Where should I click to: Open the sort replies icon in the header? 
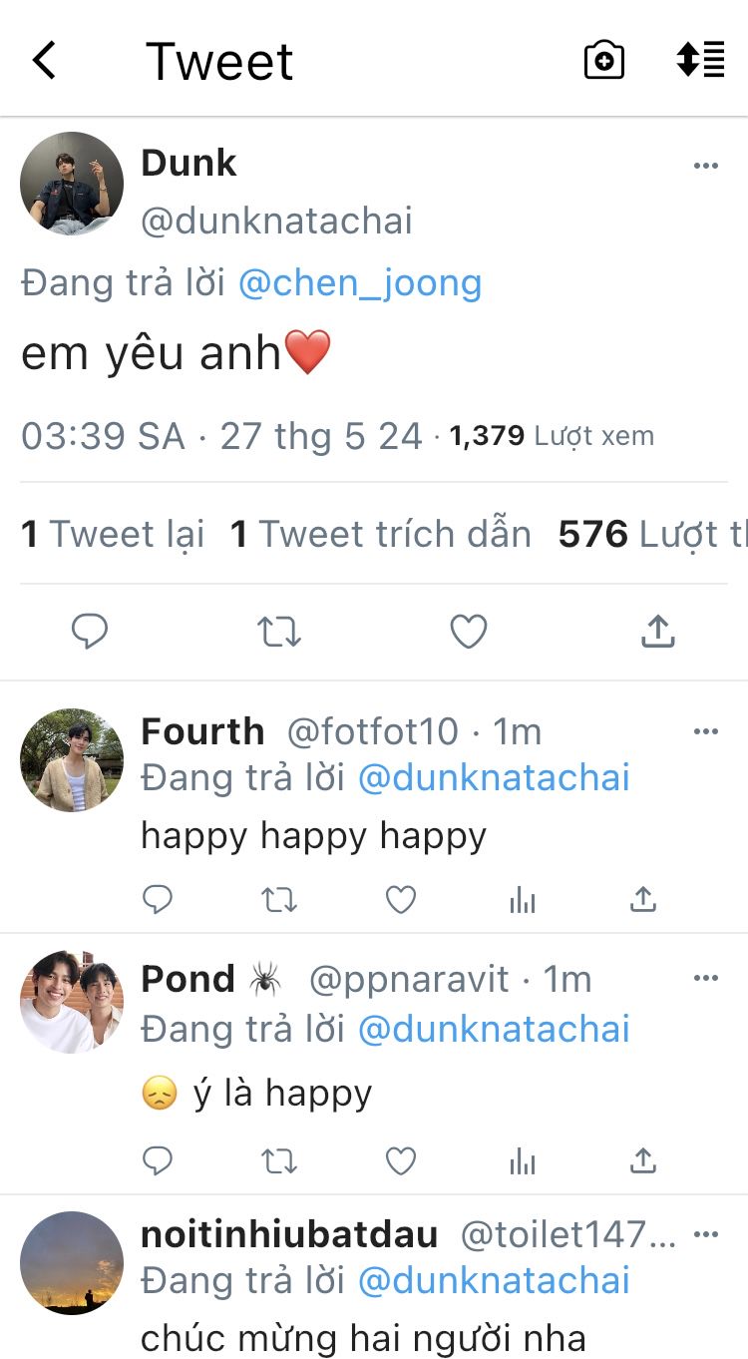700,60
